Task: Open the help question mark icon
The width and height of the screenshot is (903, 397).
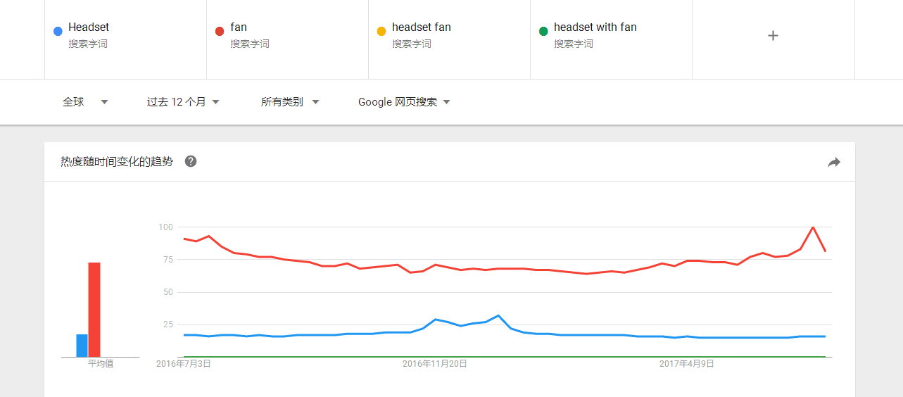Action: pos(191,161)
